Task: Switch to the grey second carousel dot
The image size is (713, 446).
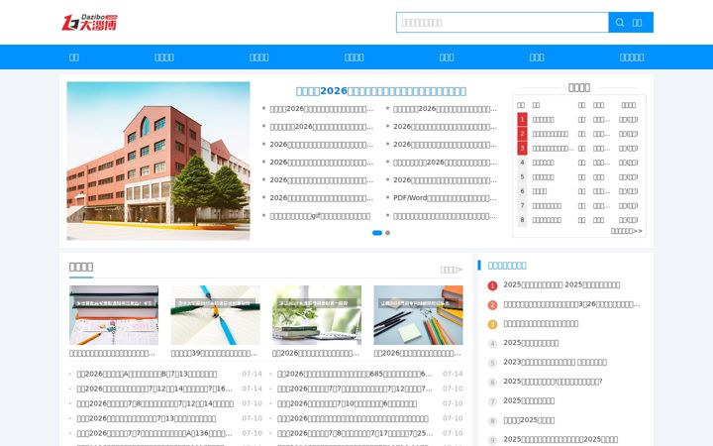Action: 387,233
